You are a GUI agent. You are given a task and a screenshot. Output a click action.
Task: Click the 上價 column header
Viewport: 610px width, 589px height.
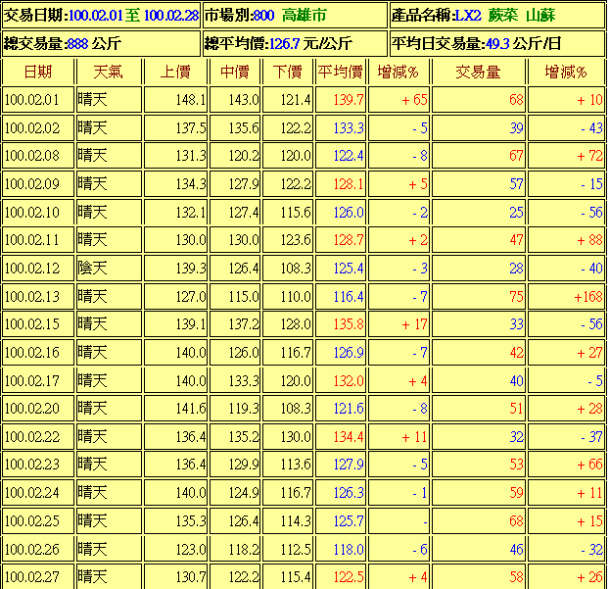175,72
